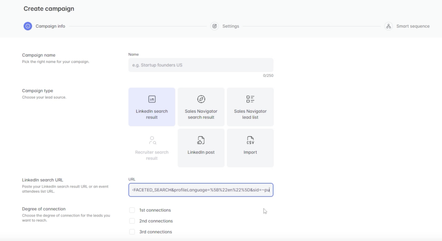This screenshot has height=241, width=442.
Task: Go to the Smart sequence step
Action: [x=413, y=26]
